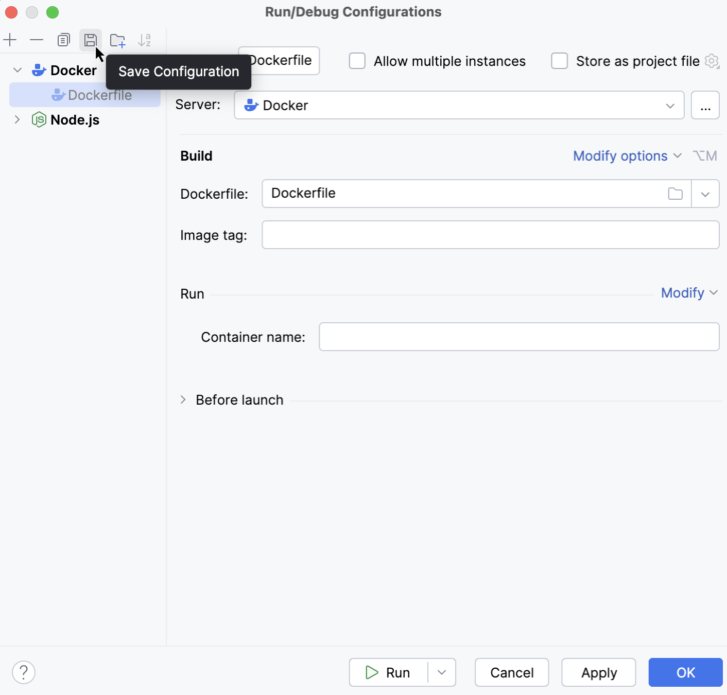Copy the Dockerfile configuration
Viewport: 727px width, 695px height.
tap(64, 40)
